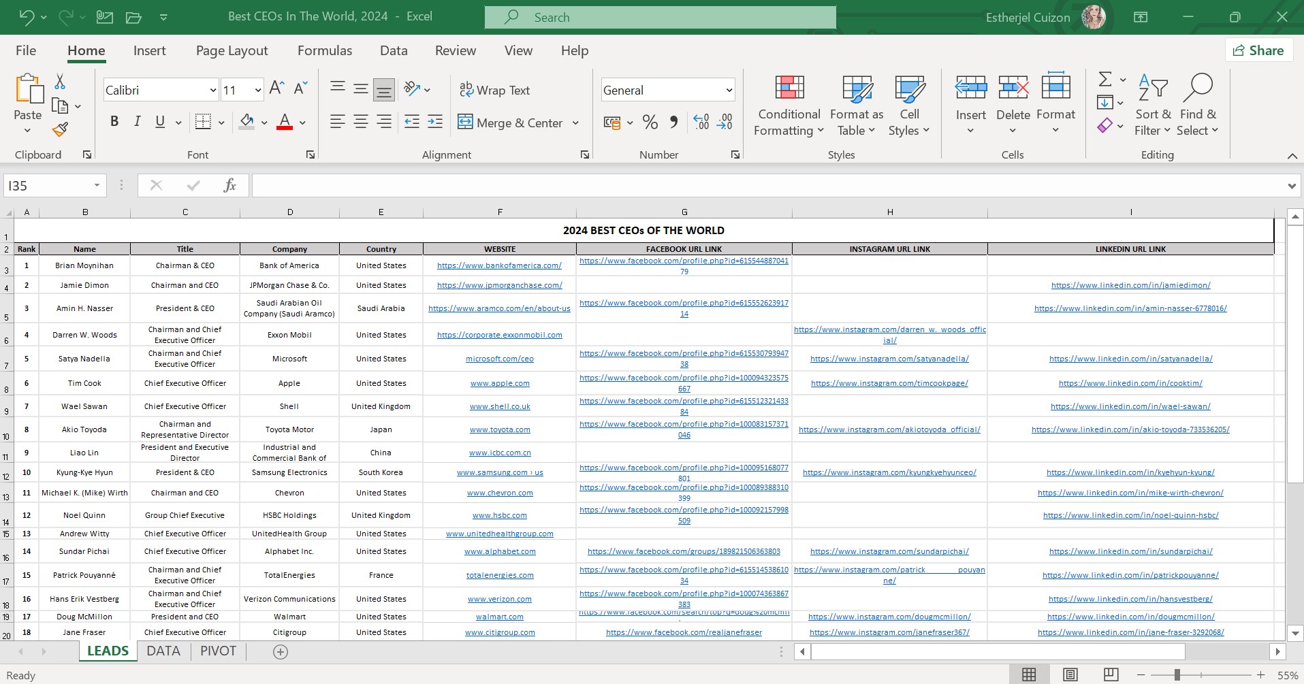Open the Merge & Center dropdown arrow
The width and height of the screenshot is (1304, 684).
coord(575,123)
